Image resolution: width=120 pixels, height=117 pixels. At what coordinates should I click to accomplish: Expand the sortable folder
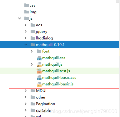pyautogui.click(x=26, y=110)
